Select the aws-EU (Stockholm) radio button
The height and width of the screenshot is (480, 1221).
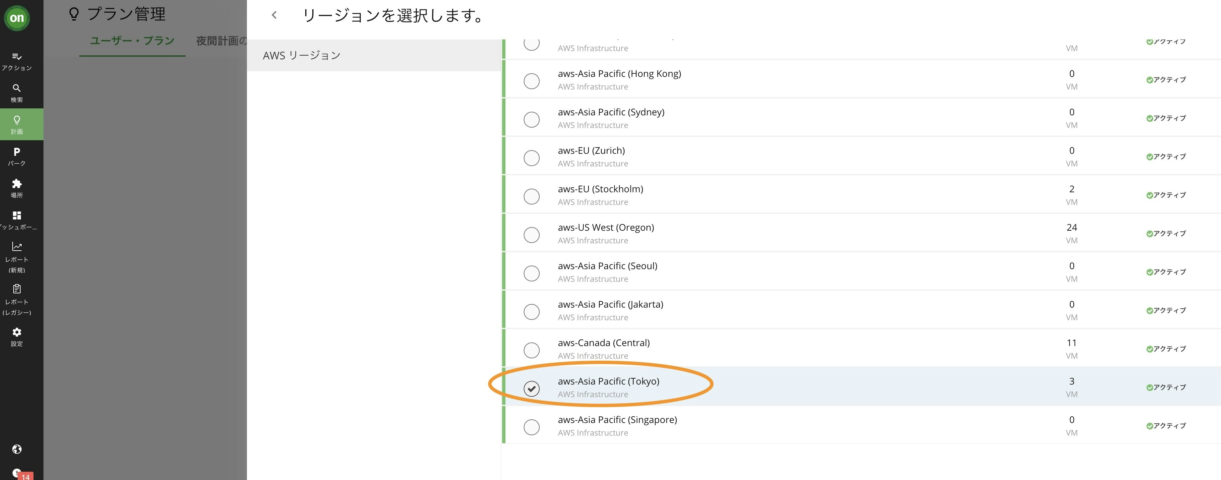(x=531, y=197)
